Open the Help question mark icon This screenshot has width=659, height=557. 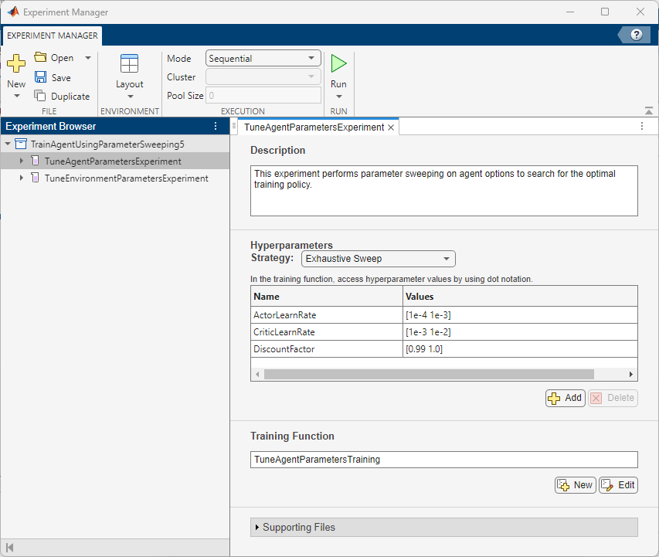(637, 35)
